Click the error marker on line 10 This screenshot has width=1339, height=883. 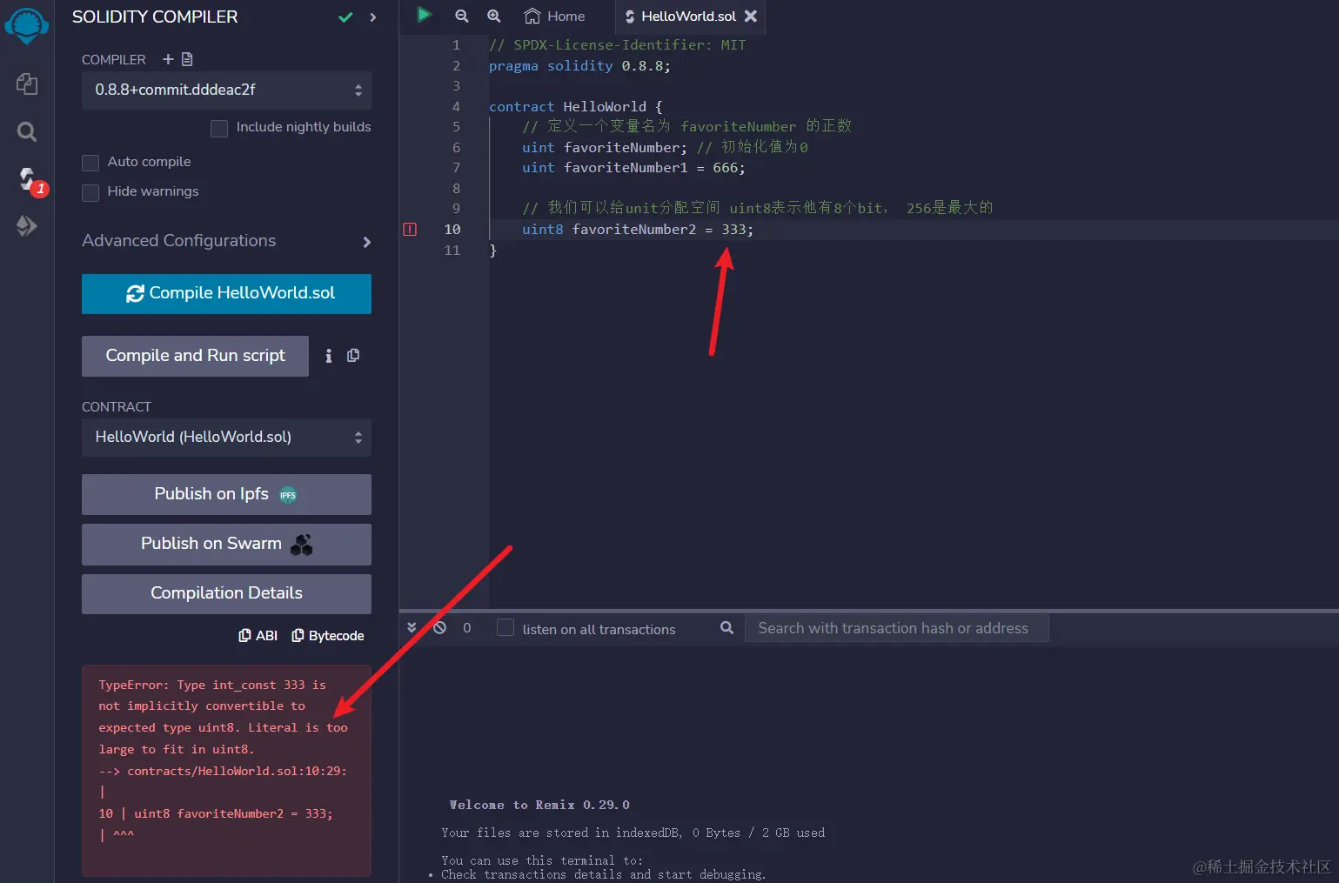(410, 230)
